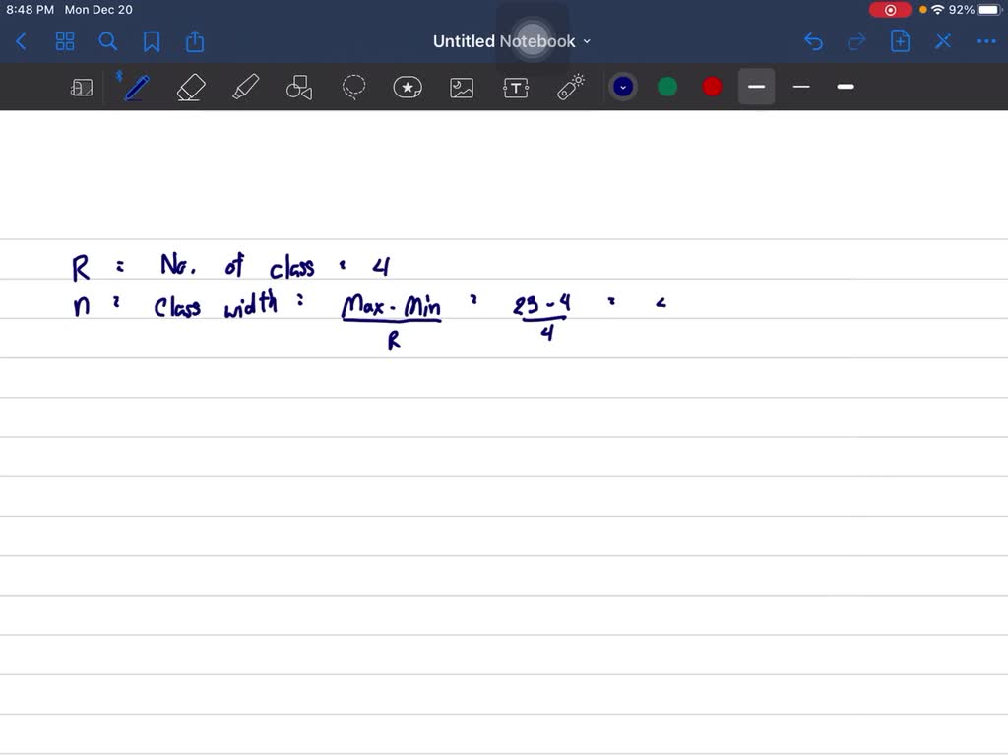Viewport: 1008px width, 756px height.
Task: Select the thin middle stroke thickness
Action: 801,87
